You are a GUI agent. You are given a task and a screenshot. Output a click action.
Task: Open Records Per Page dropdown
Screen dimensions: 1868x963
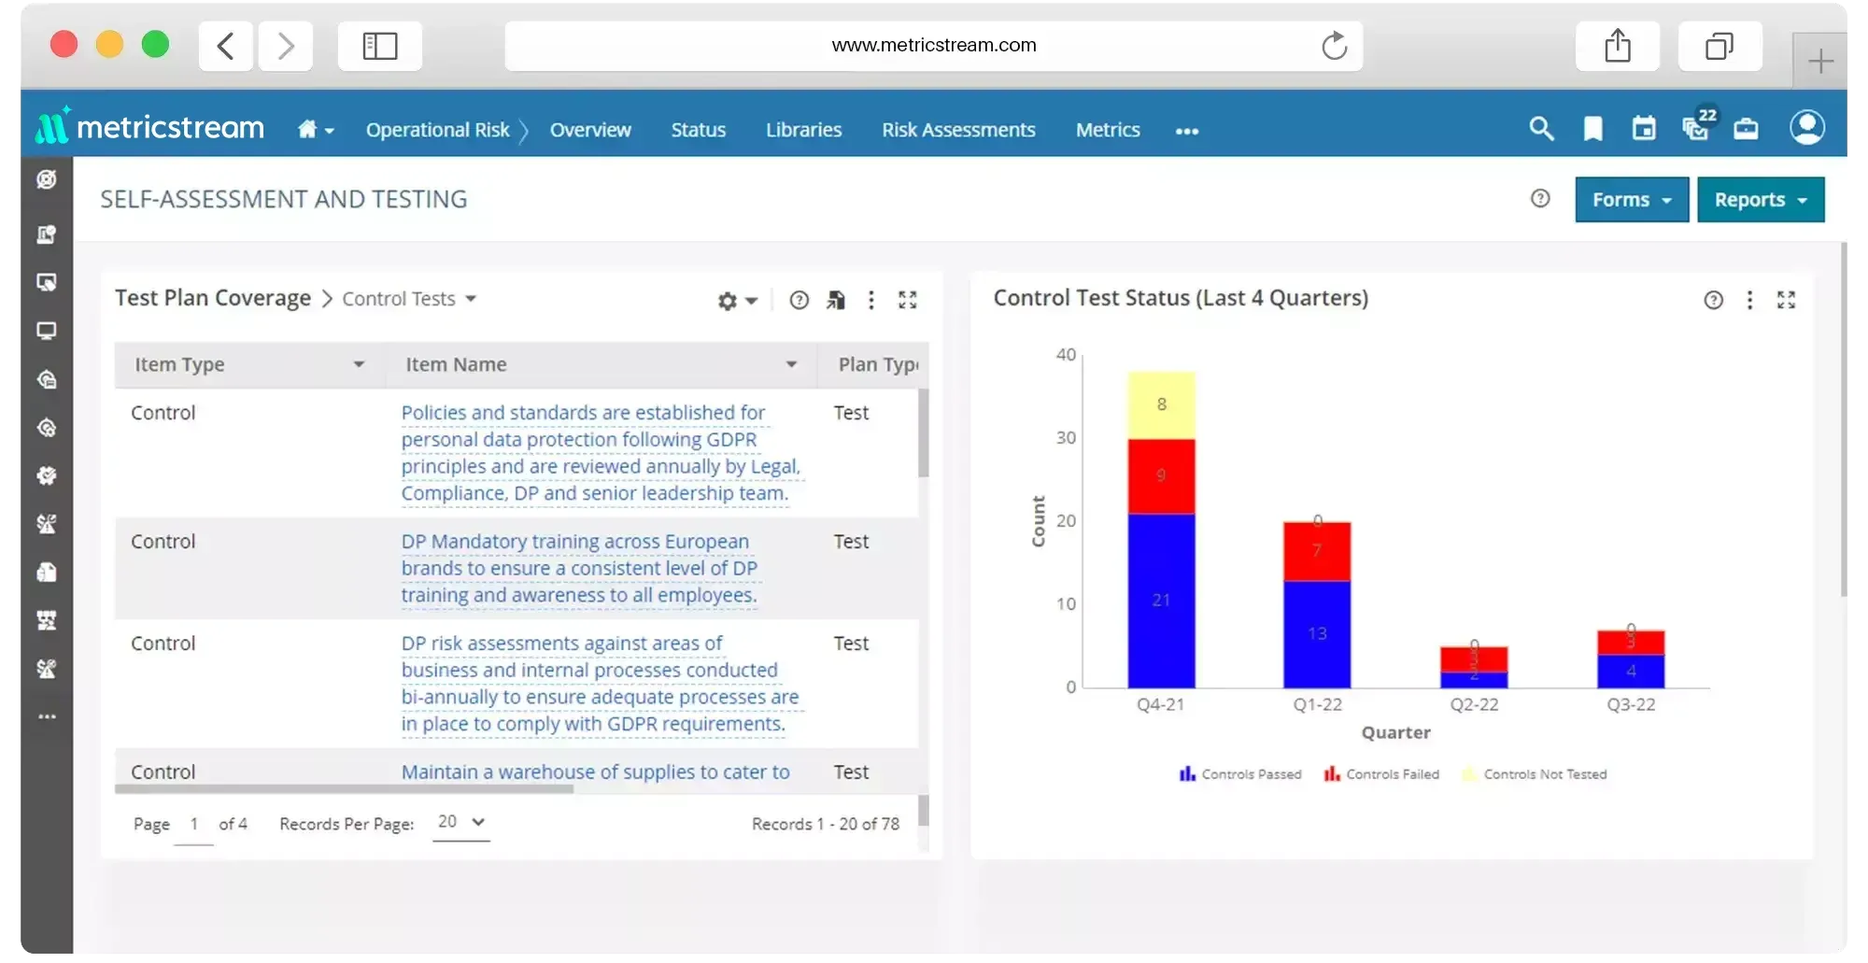click(x=461, y=822)
